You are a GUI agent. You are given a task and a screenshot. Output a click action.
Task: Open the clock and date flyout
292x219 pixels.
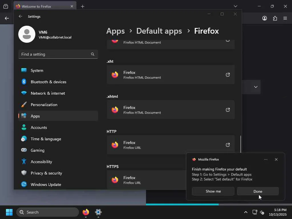click(278, 212)
